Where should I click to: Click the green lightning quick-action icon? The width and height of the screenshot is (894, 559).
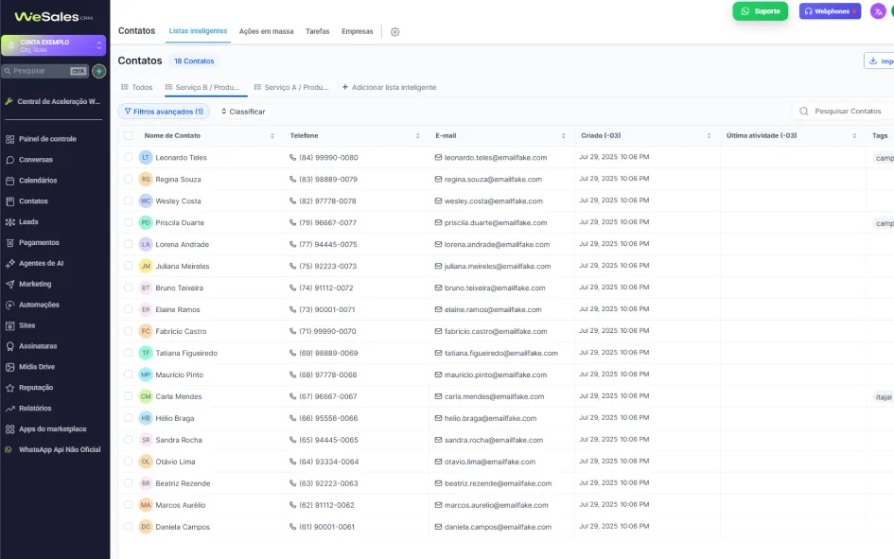point(99,71)
